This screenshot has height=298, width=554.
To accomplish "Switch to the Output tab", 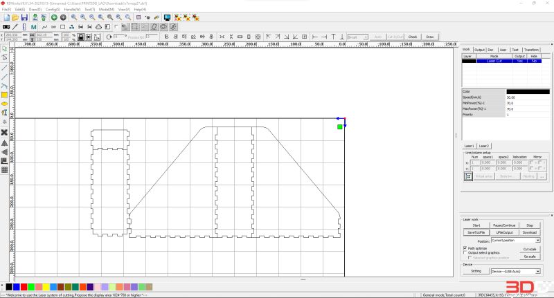I will click(x=479, y=50).
